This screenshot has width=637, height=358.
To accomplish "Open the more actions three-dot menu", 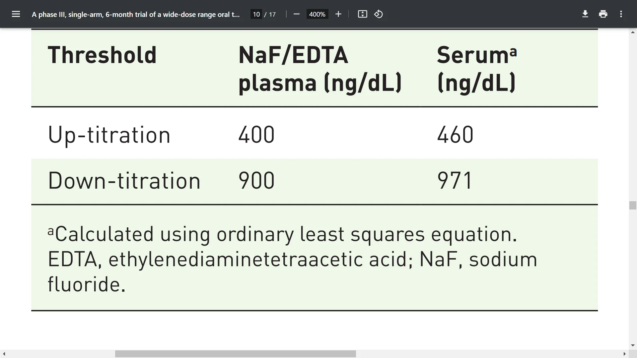I will click(x=621, y=14).
